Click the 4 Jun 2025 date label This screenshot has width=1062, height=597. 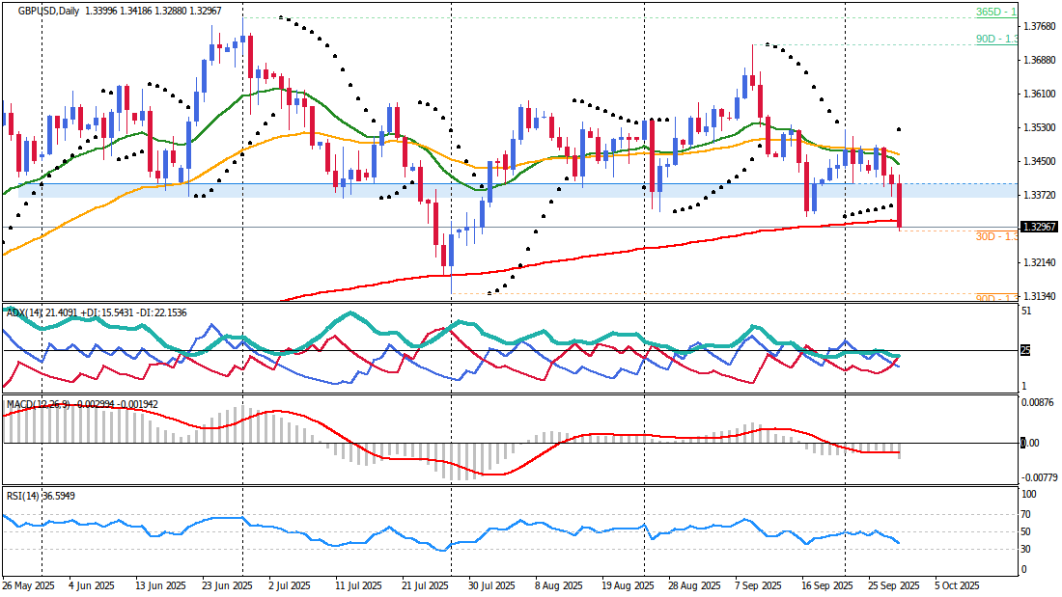pyautogui.click(x=92, y=585)
